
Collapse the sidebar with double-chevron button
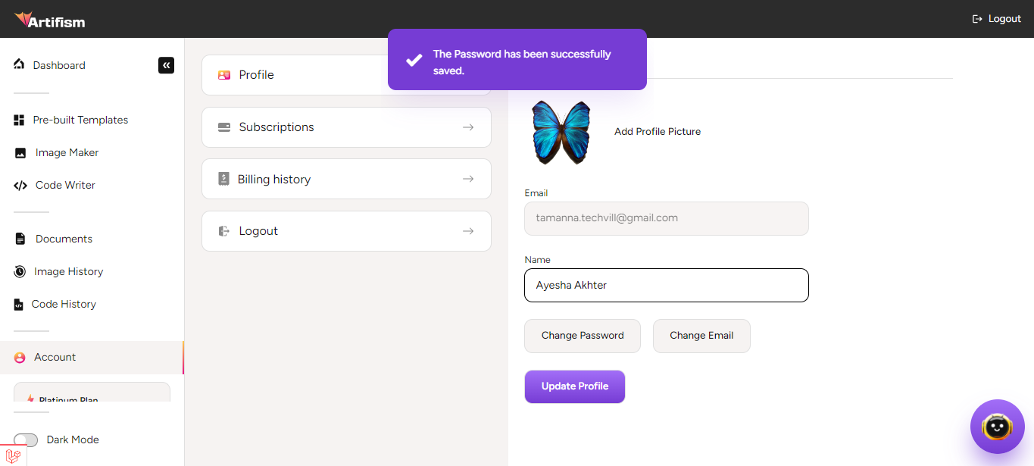click(166, 65)
